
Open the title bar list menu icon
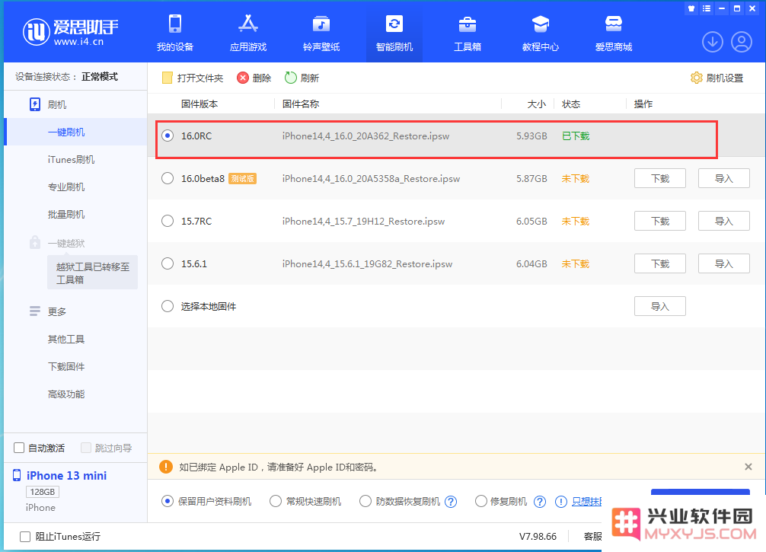(706, 8)
